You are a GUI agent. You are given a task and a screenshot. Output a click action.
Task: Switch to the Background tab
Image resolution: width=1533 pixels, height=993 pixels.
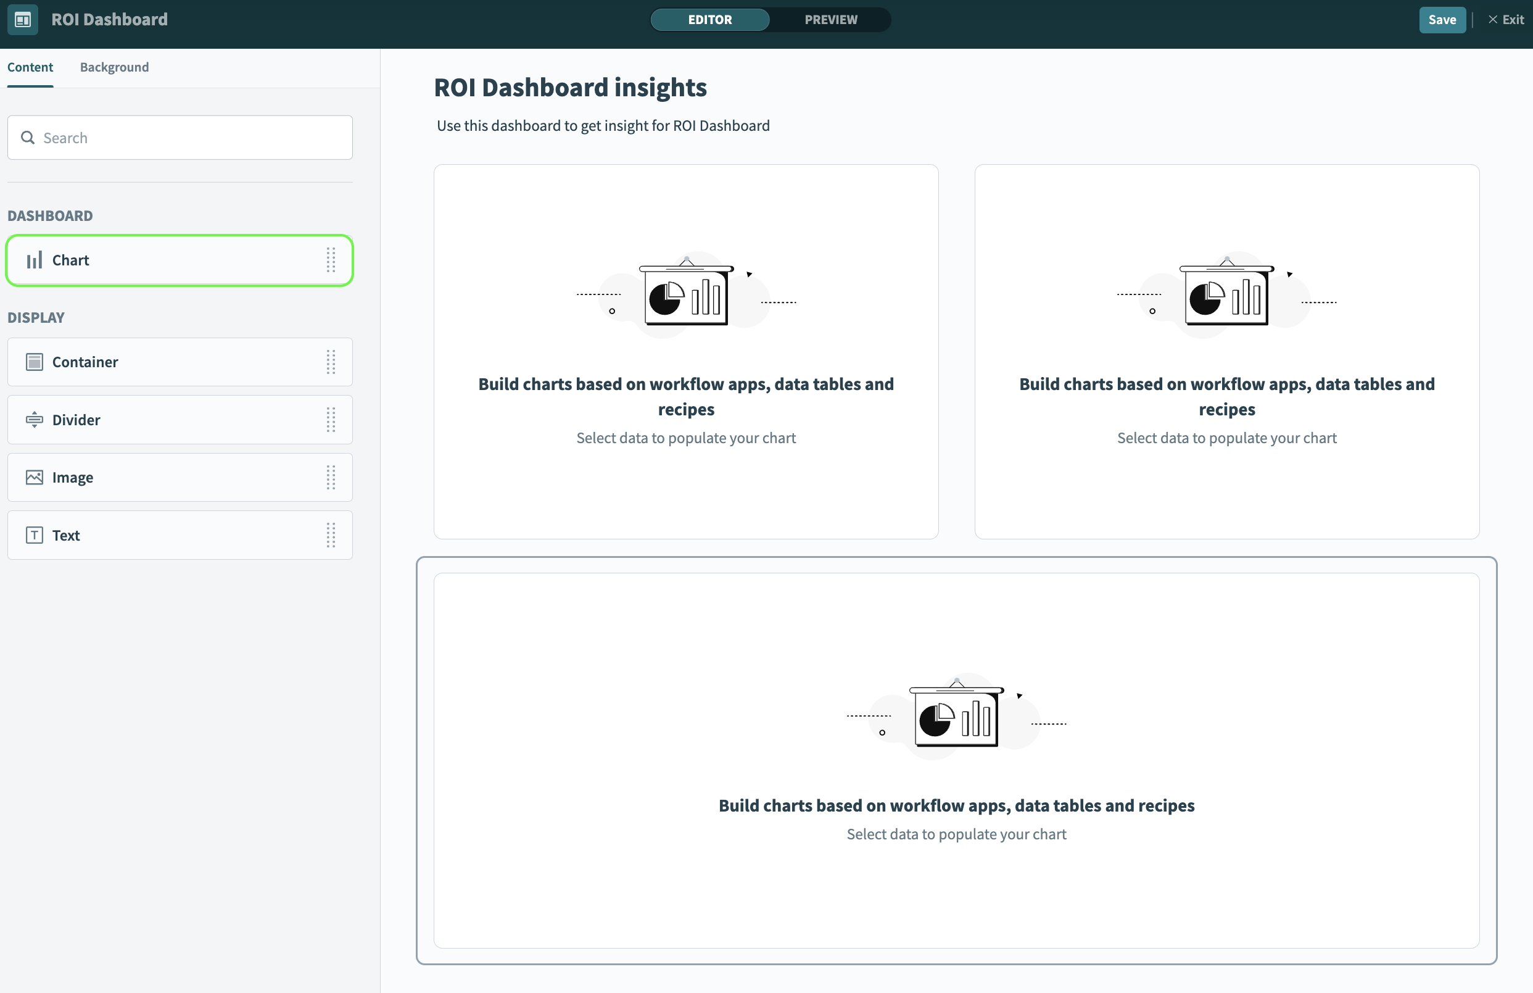pyautogui.click(x=114, y=67)
